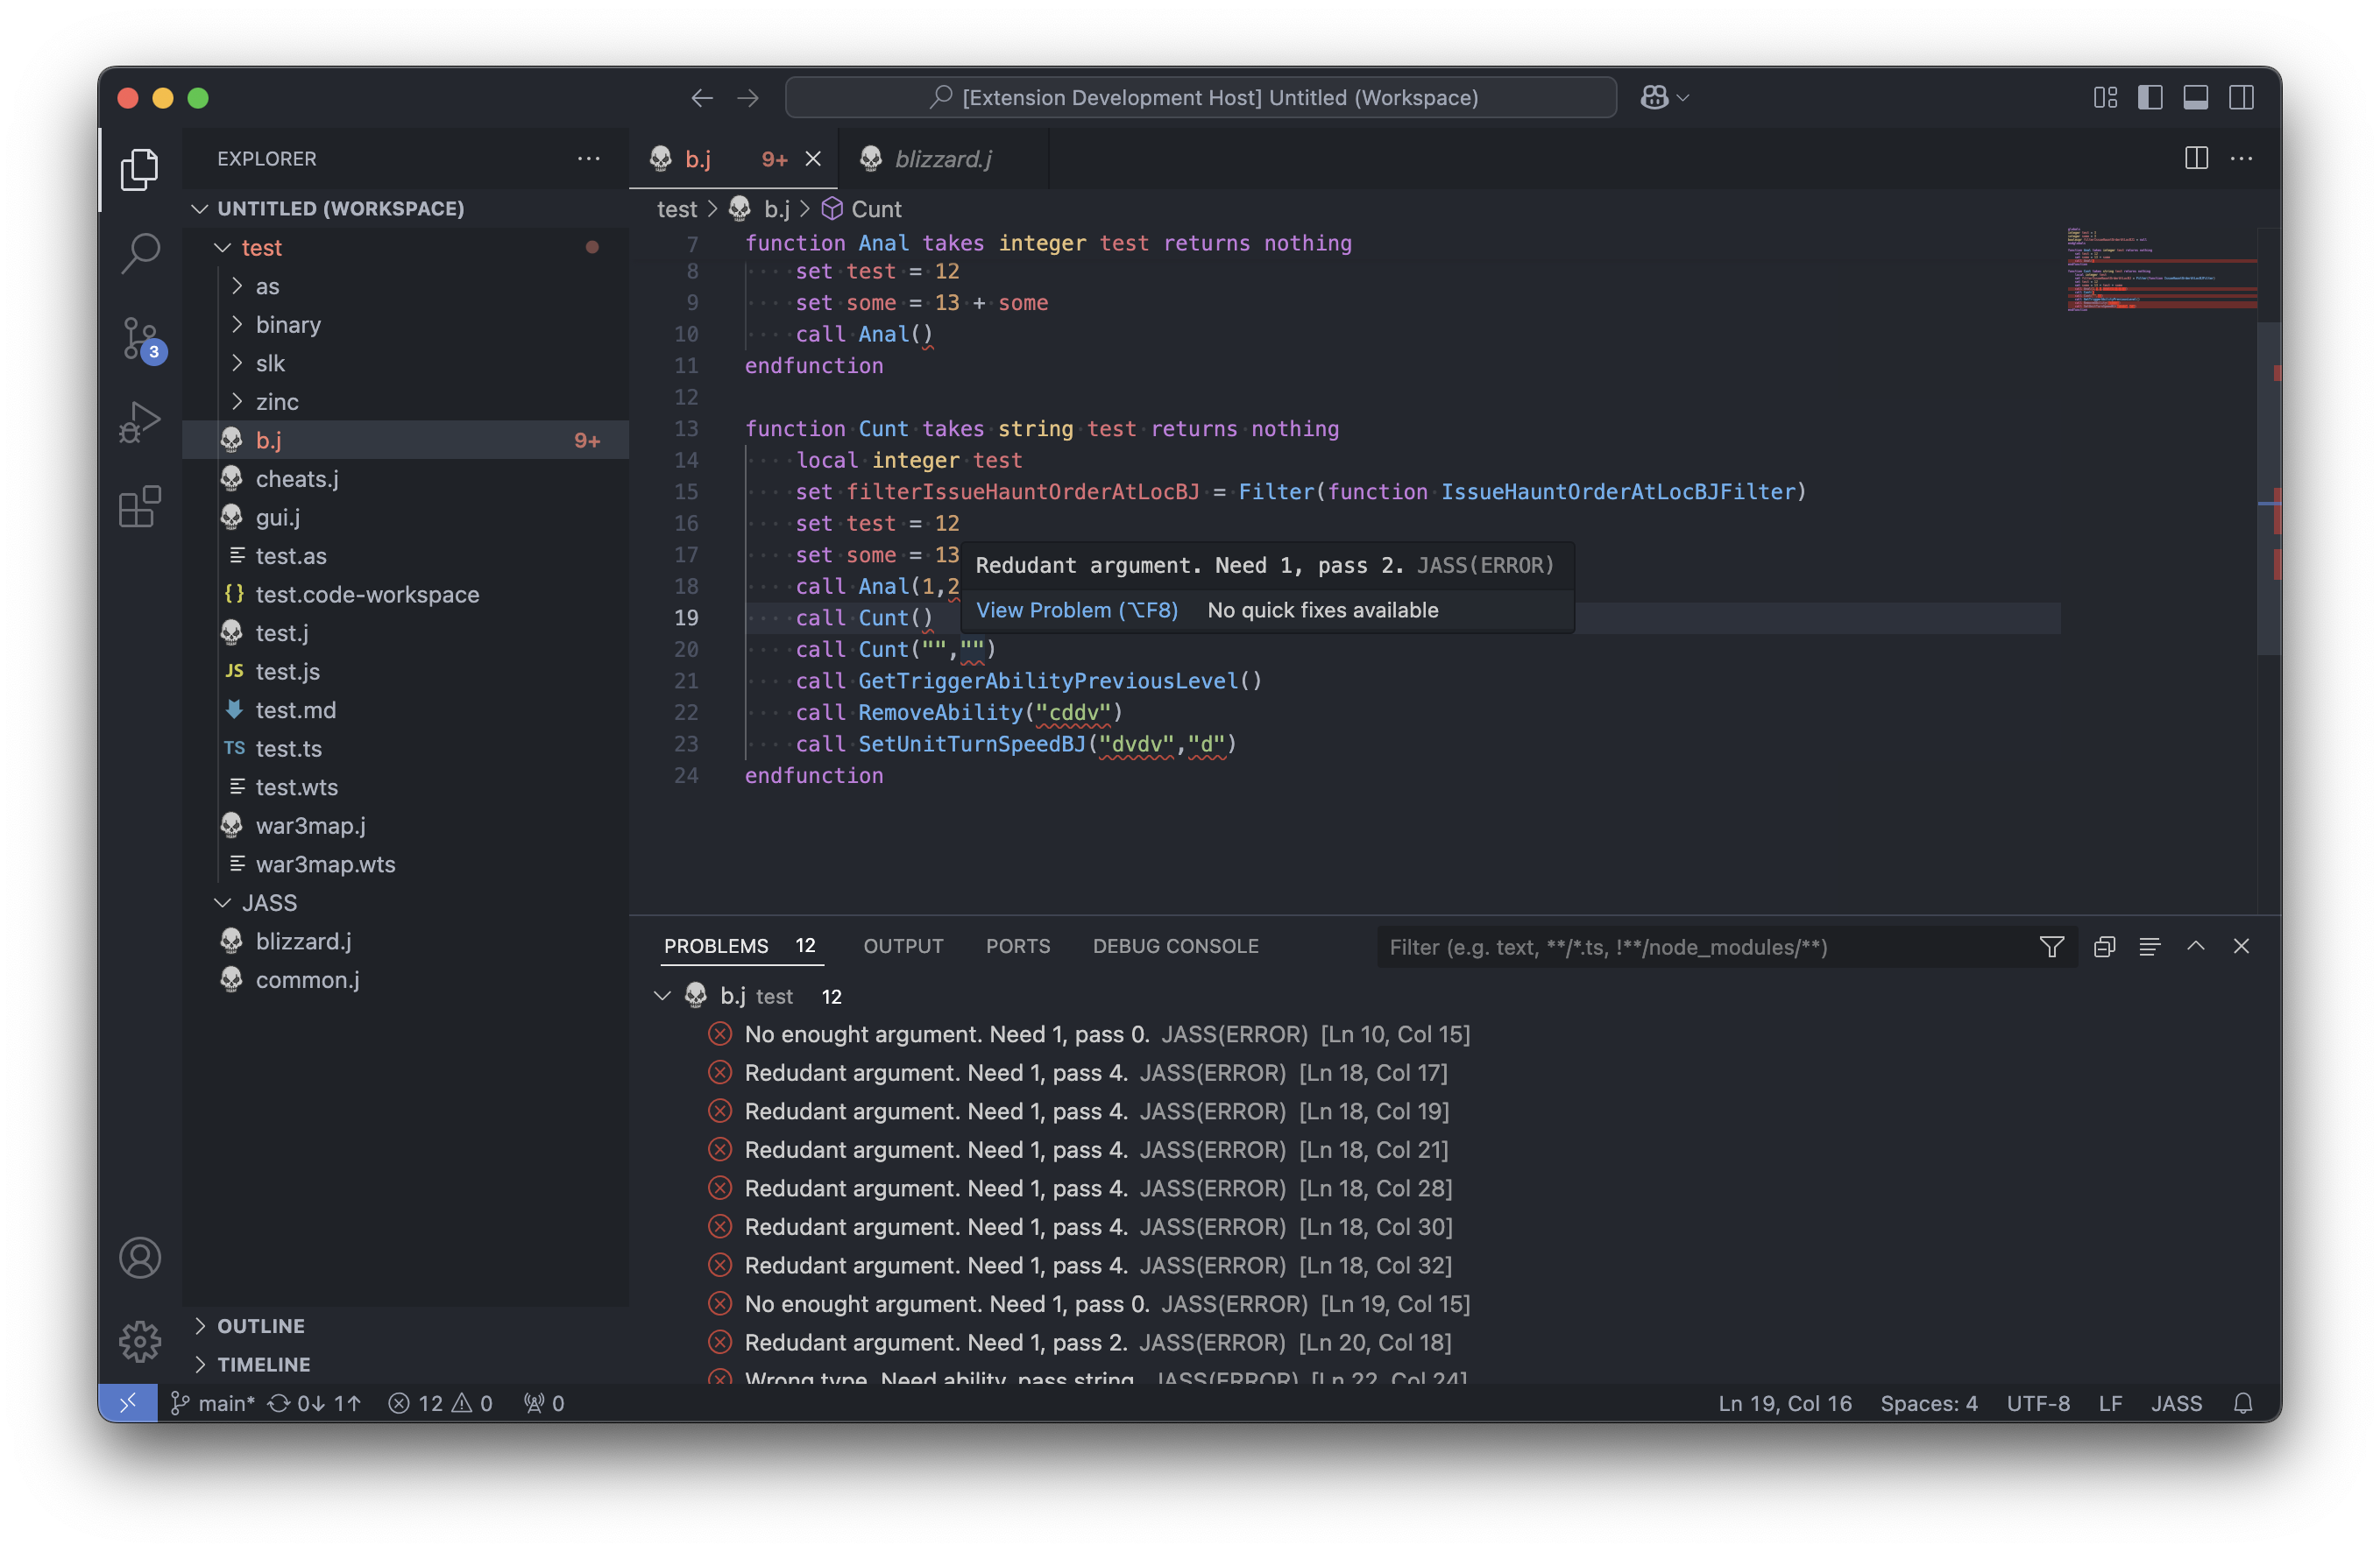Expand the OUTLINE section
The image size is (2380, 1552).
[261, 1325]
